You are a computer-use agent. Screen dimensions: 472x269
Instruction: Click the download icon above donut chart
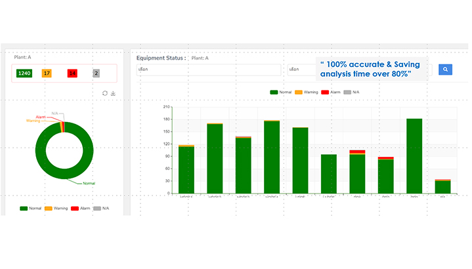[x=113, y=93]
